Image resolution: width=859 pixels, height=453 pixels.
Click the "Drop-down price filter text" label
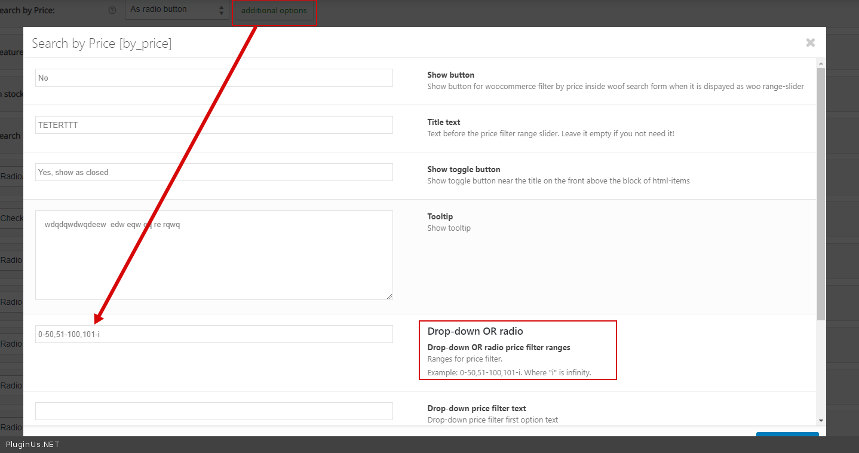point(476,408)
